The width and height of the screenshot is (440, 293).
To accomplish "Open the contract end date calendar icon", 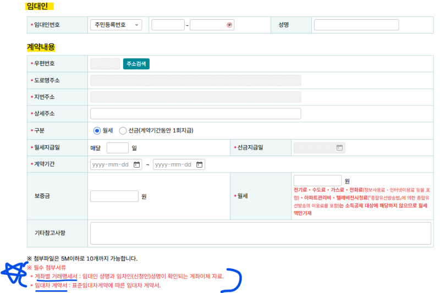I will pyautogui.click(x=199, y=164).
